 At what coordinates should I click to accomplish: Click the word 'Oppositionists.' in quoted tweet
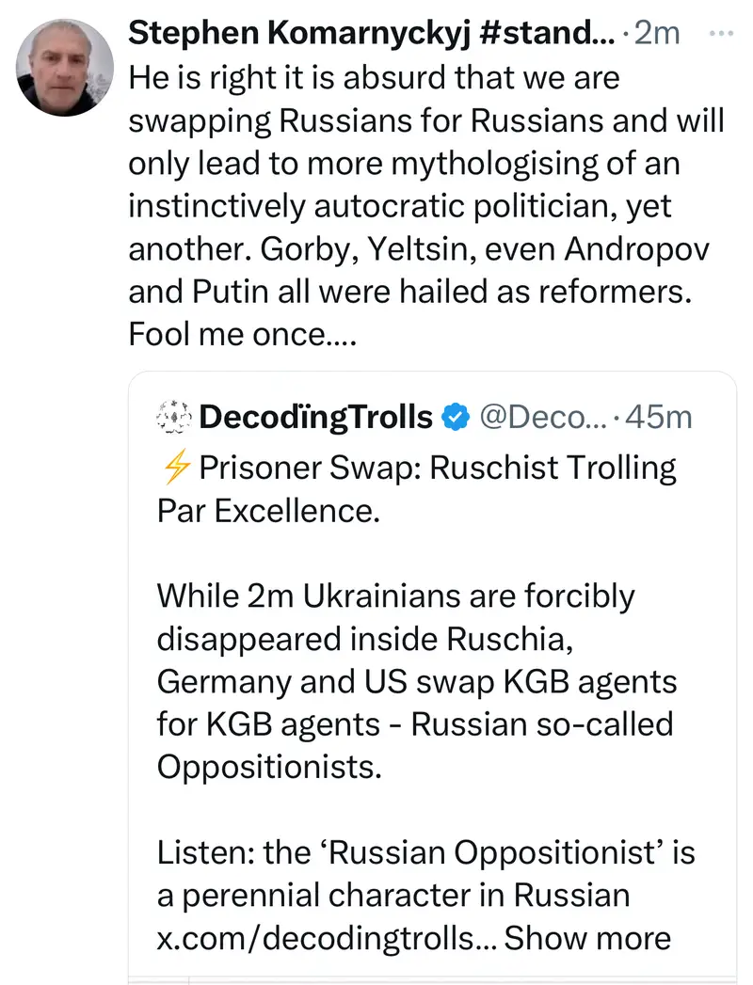point(269,767)
